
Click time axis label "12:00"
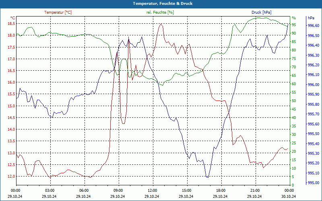point(152,190)
